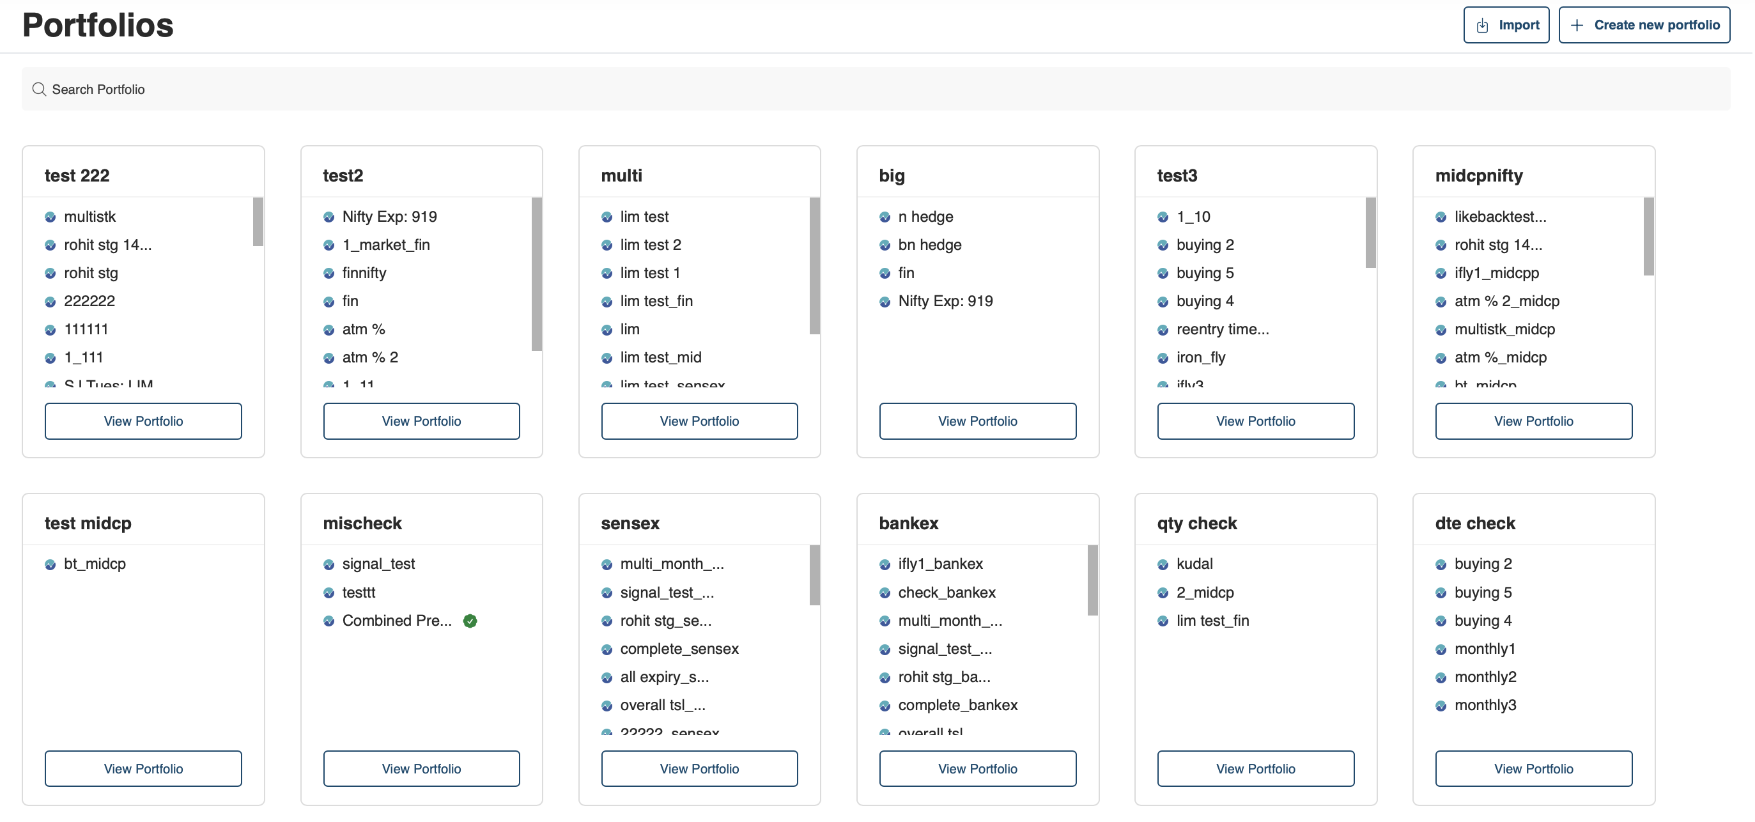Click the plus icon in Create new portfolio
1755x822 pixels.
(x=1577, y=25)
